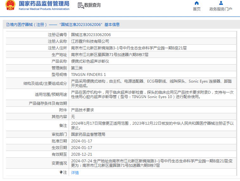The image size is (240, 181).
Task: Click the 注册证编号 row label
Action: click(57, 35)
